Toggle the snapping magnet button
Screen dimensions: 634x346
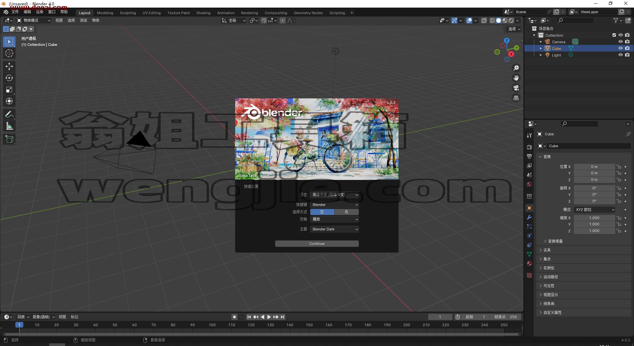coord(264,20)
